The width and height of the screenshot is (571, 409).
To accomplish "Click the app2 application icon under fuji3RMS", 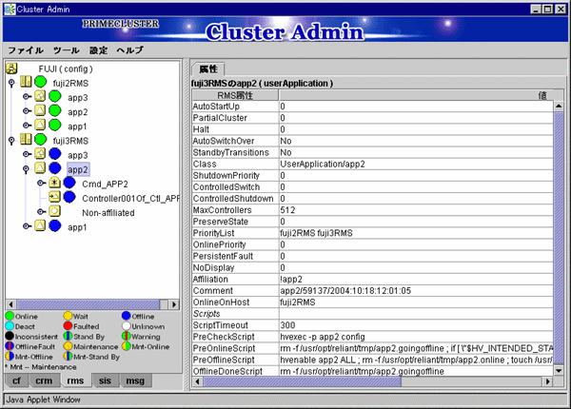I will pyautogui.click(x=40, y=168).
